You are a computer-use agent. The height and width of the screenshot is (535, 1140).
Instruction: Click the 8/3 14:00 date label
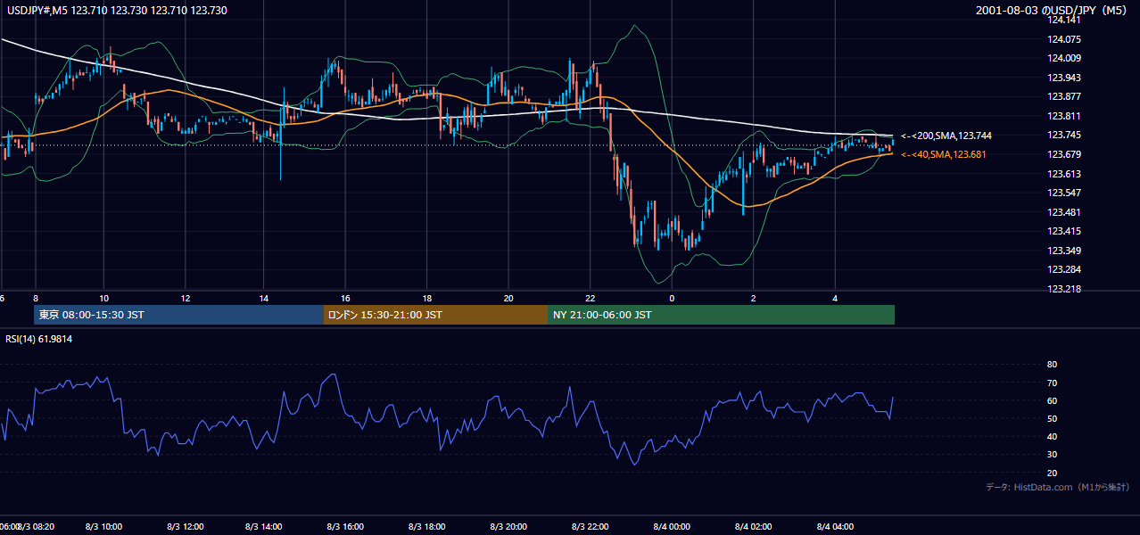coord(264,526)
